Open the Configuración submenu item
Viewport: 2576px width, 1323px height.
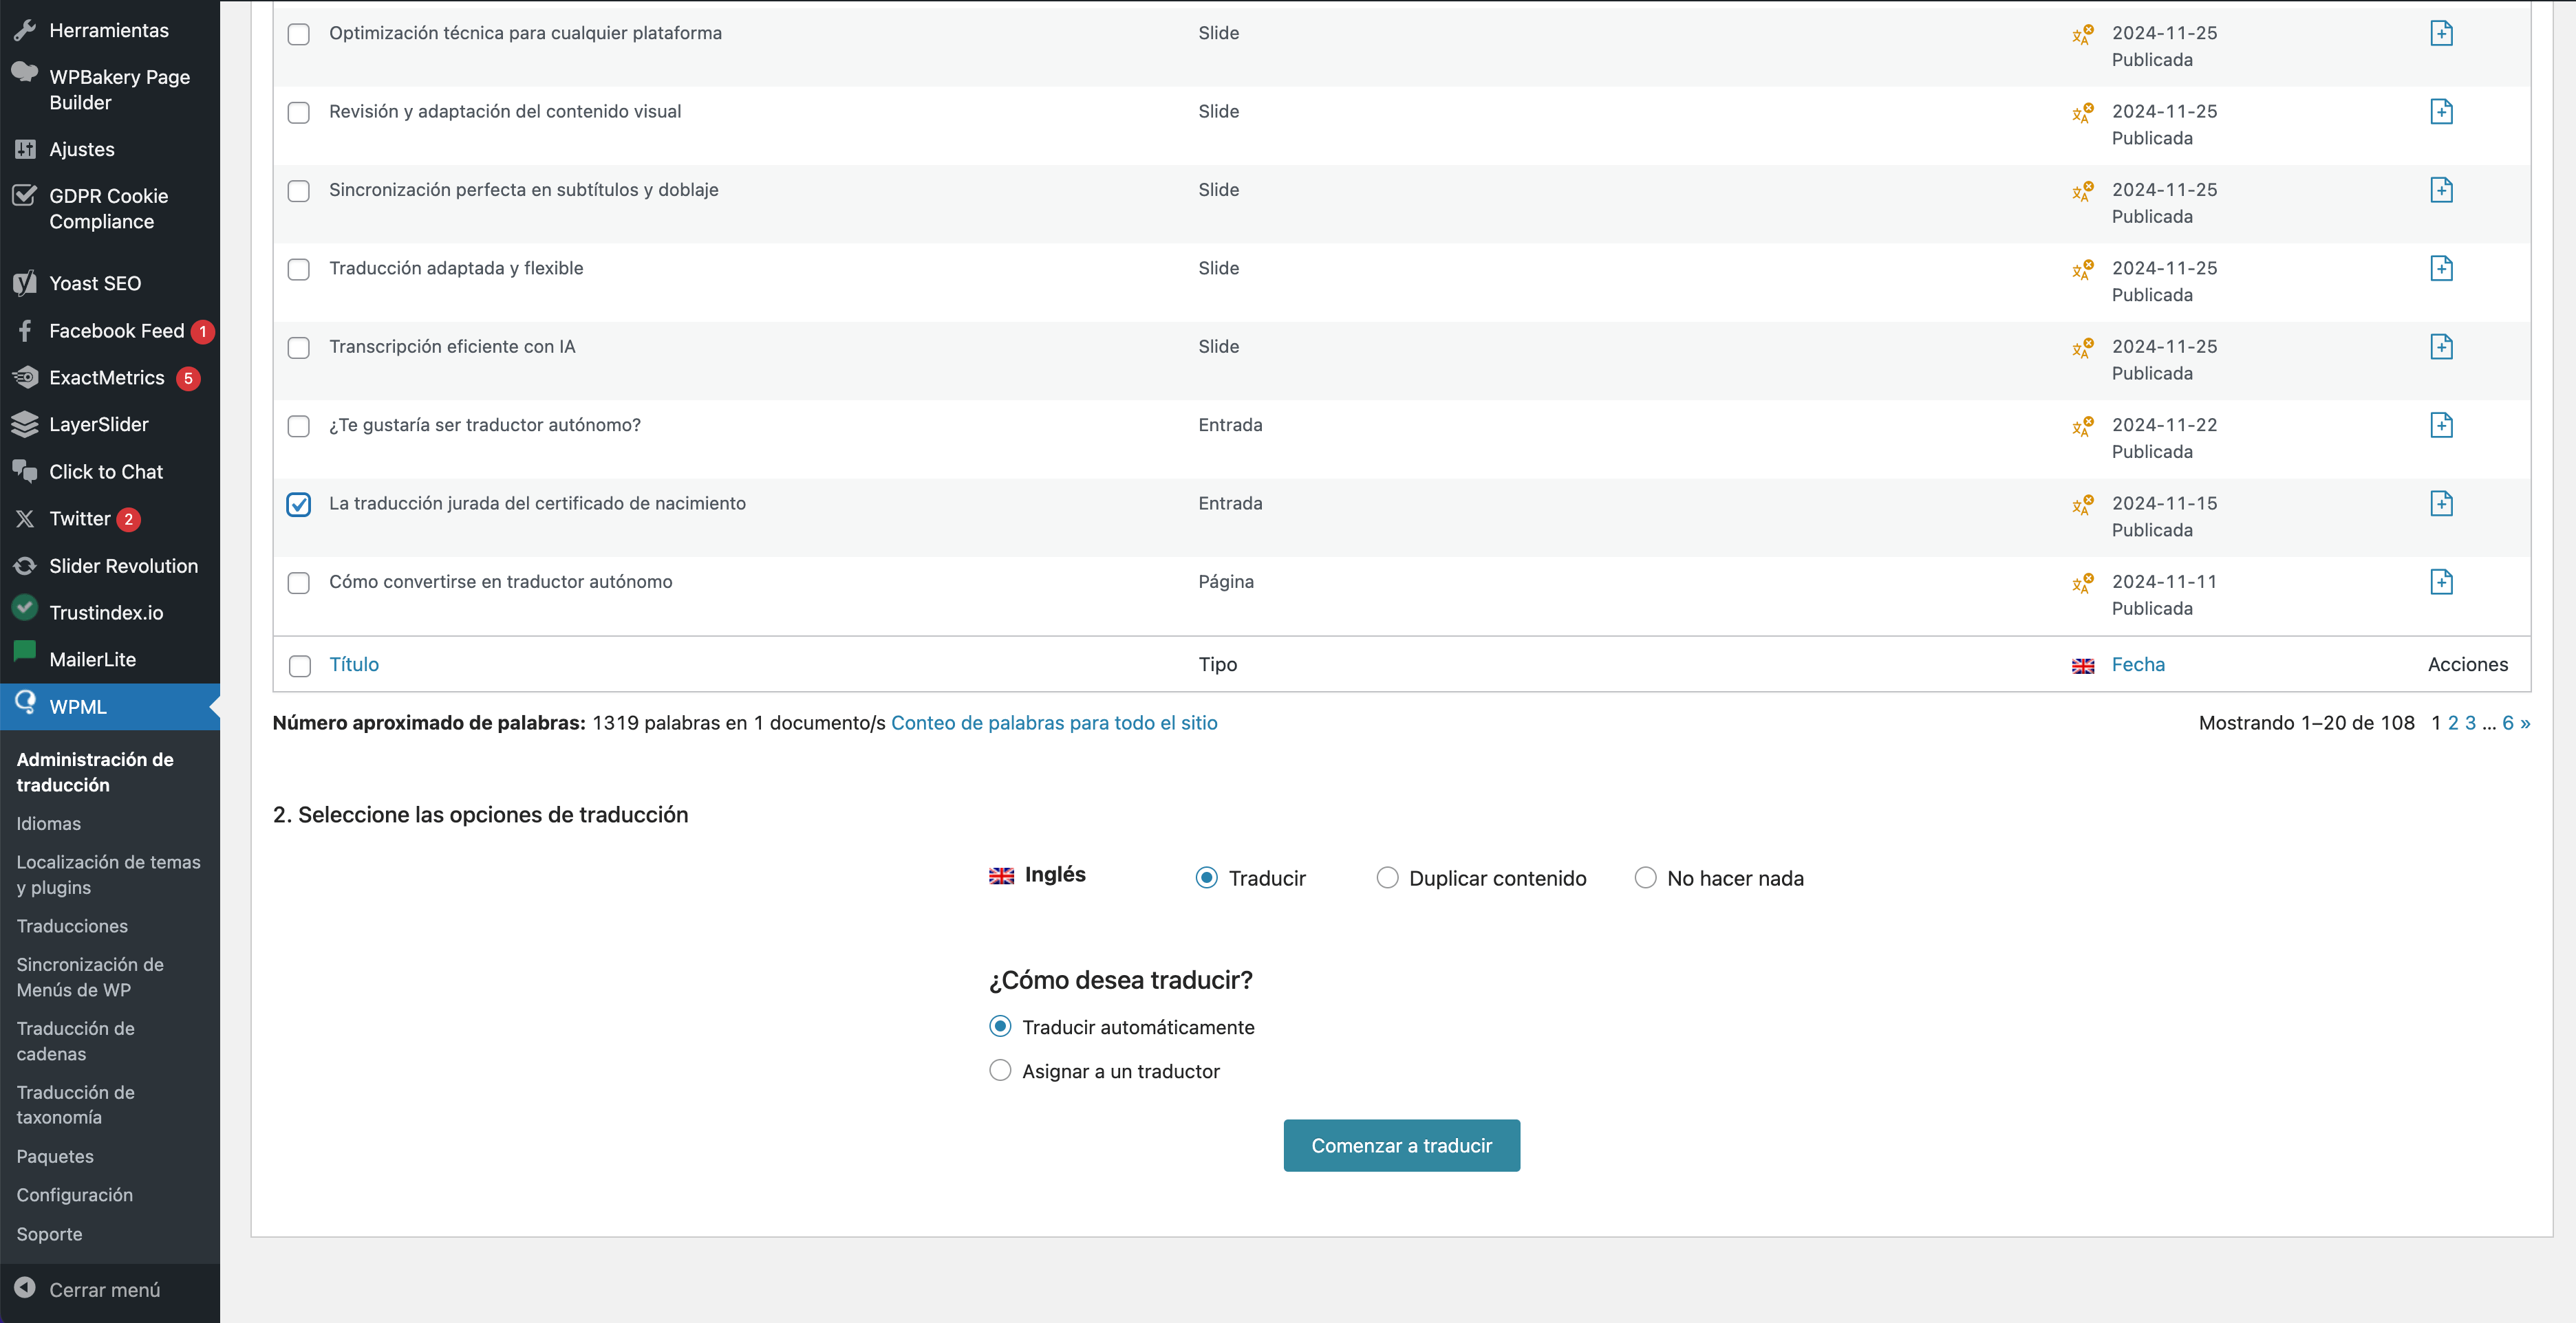[x=74, y=1195]
